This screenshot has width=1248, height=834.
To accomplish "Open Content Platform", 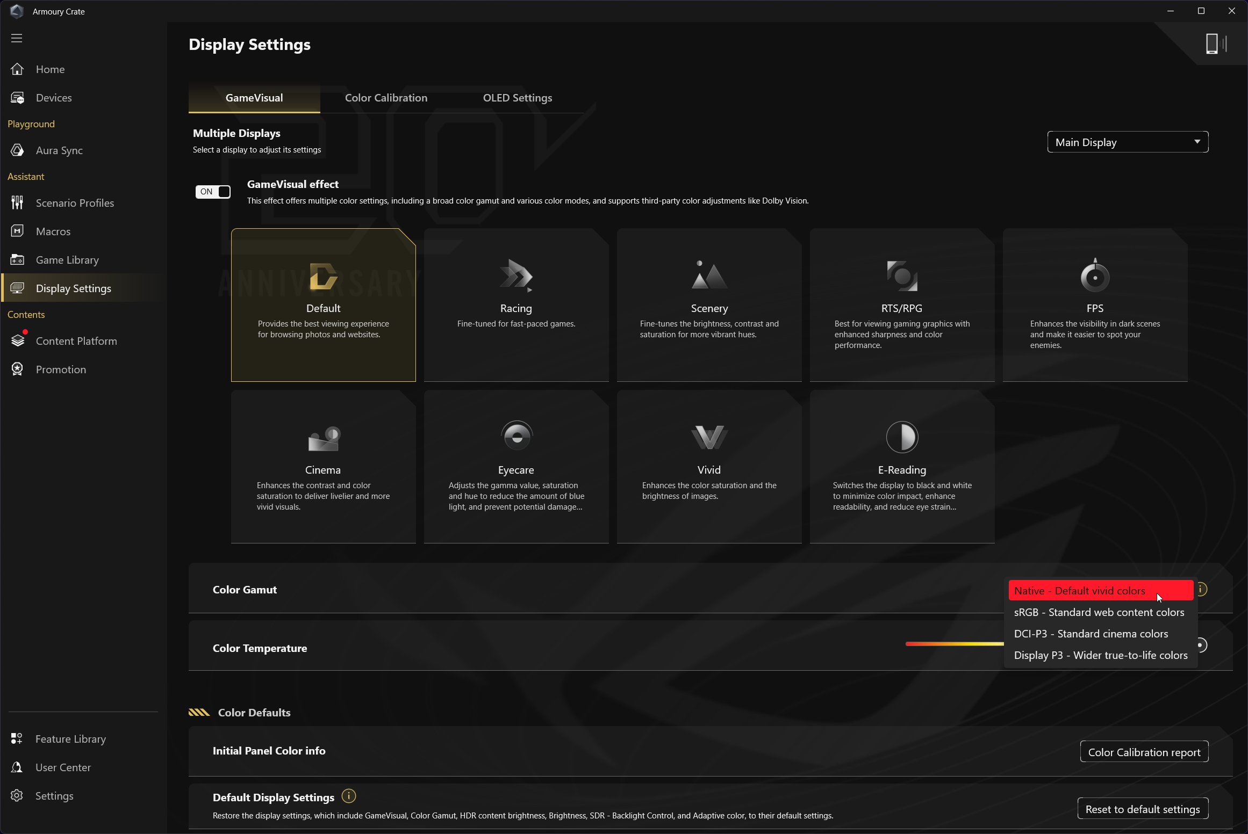I will click(76, 341).
